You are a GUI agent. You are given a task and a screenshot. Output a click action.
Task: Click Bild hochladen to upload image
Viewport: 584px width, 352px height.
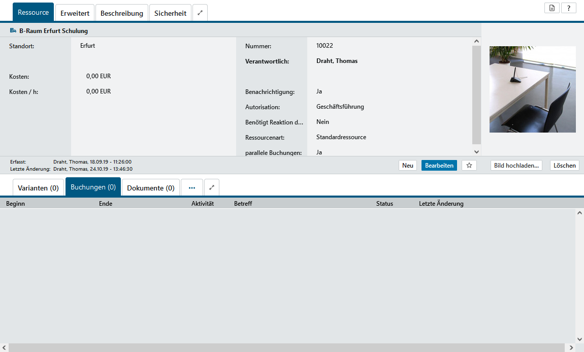(516, 166)
